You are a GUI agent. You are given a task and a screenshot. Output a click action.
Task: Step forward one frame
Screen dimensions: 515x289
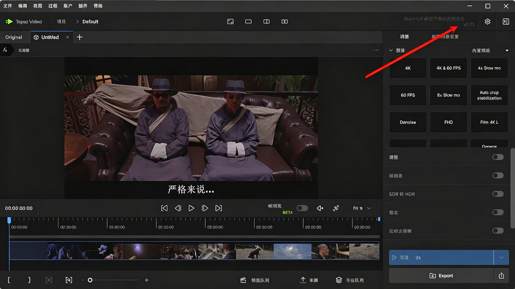coord(205,208)
